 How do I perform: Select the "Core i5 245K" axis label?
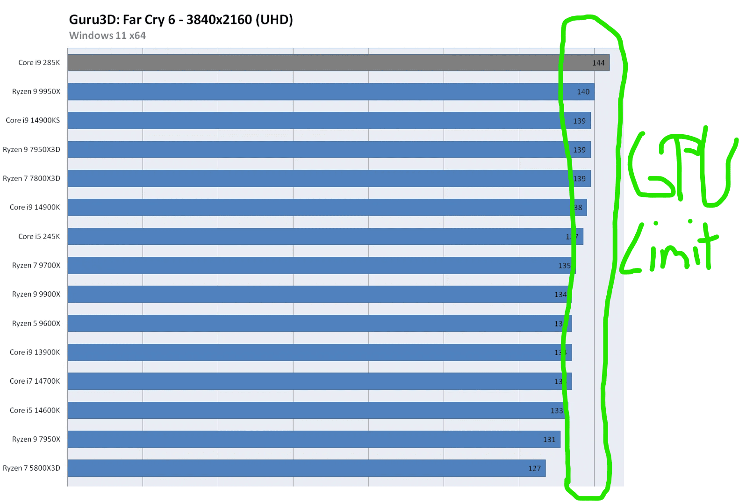[x=39, y=237]
